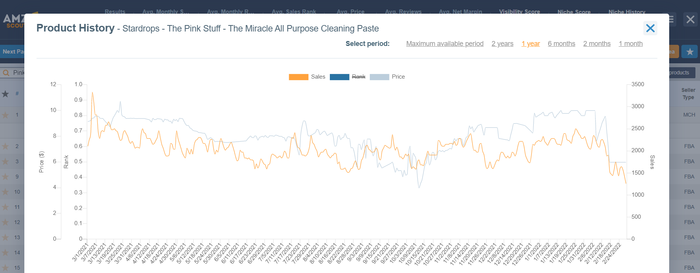Click the star icon in the column header
Screen dimensions: 700x273
point(6,94)
